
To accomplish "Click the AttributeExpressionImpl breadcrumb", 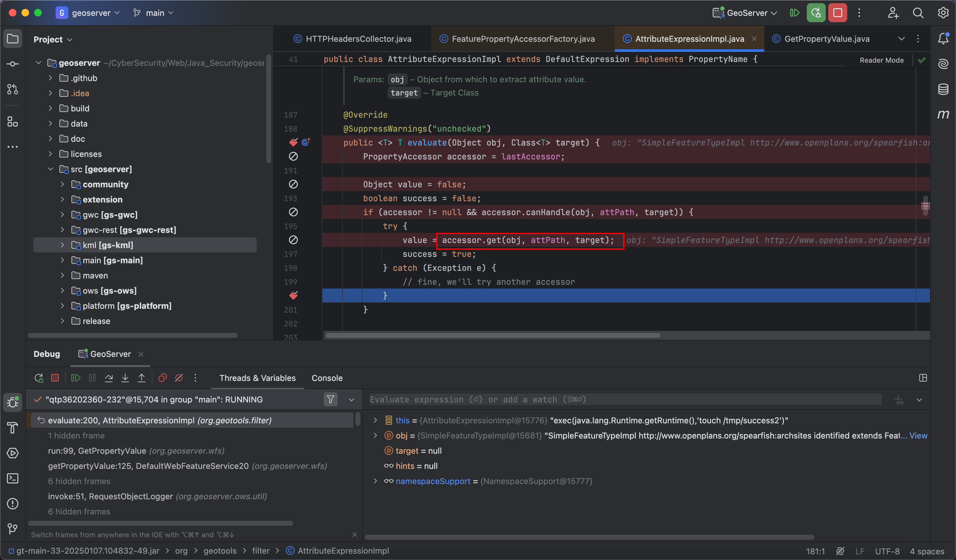I will pyautogui.click(x=338, y=551).
